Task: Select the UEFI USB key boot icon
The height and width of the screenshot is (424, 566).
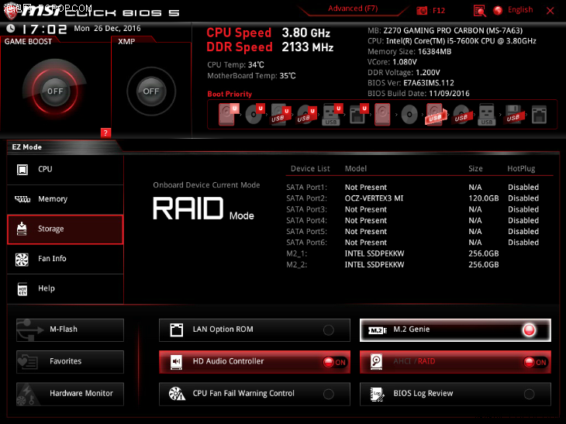Action: click(x=332, y=115)
